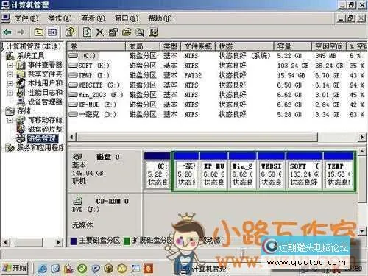Image resolution: width=368 pixels, height=276 pixels.
Task: Select 可移动存储 tree node
Action: point(45,120)
